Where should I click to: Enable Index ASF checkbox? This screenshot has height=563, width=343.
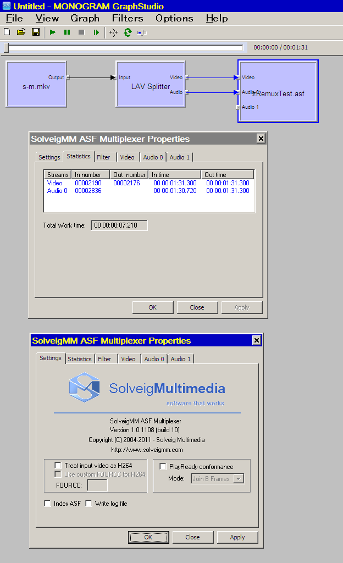[47, 504]
